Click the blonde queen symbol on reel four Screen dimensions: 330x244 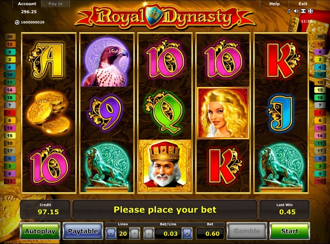pyautogui.click(x=223, y=113)
